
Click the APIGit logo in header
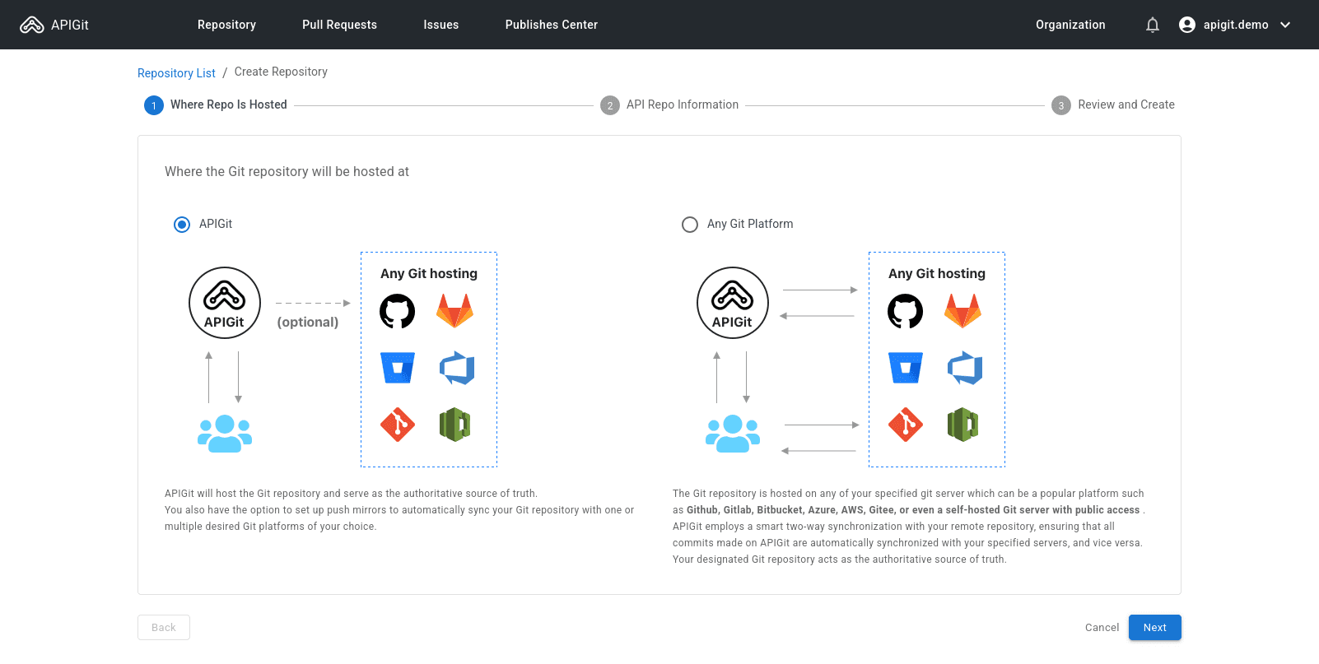(54, 25)
